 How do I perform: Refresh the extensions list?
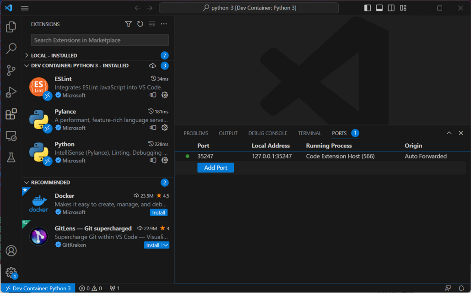point(140,24)
